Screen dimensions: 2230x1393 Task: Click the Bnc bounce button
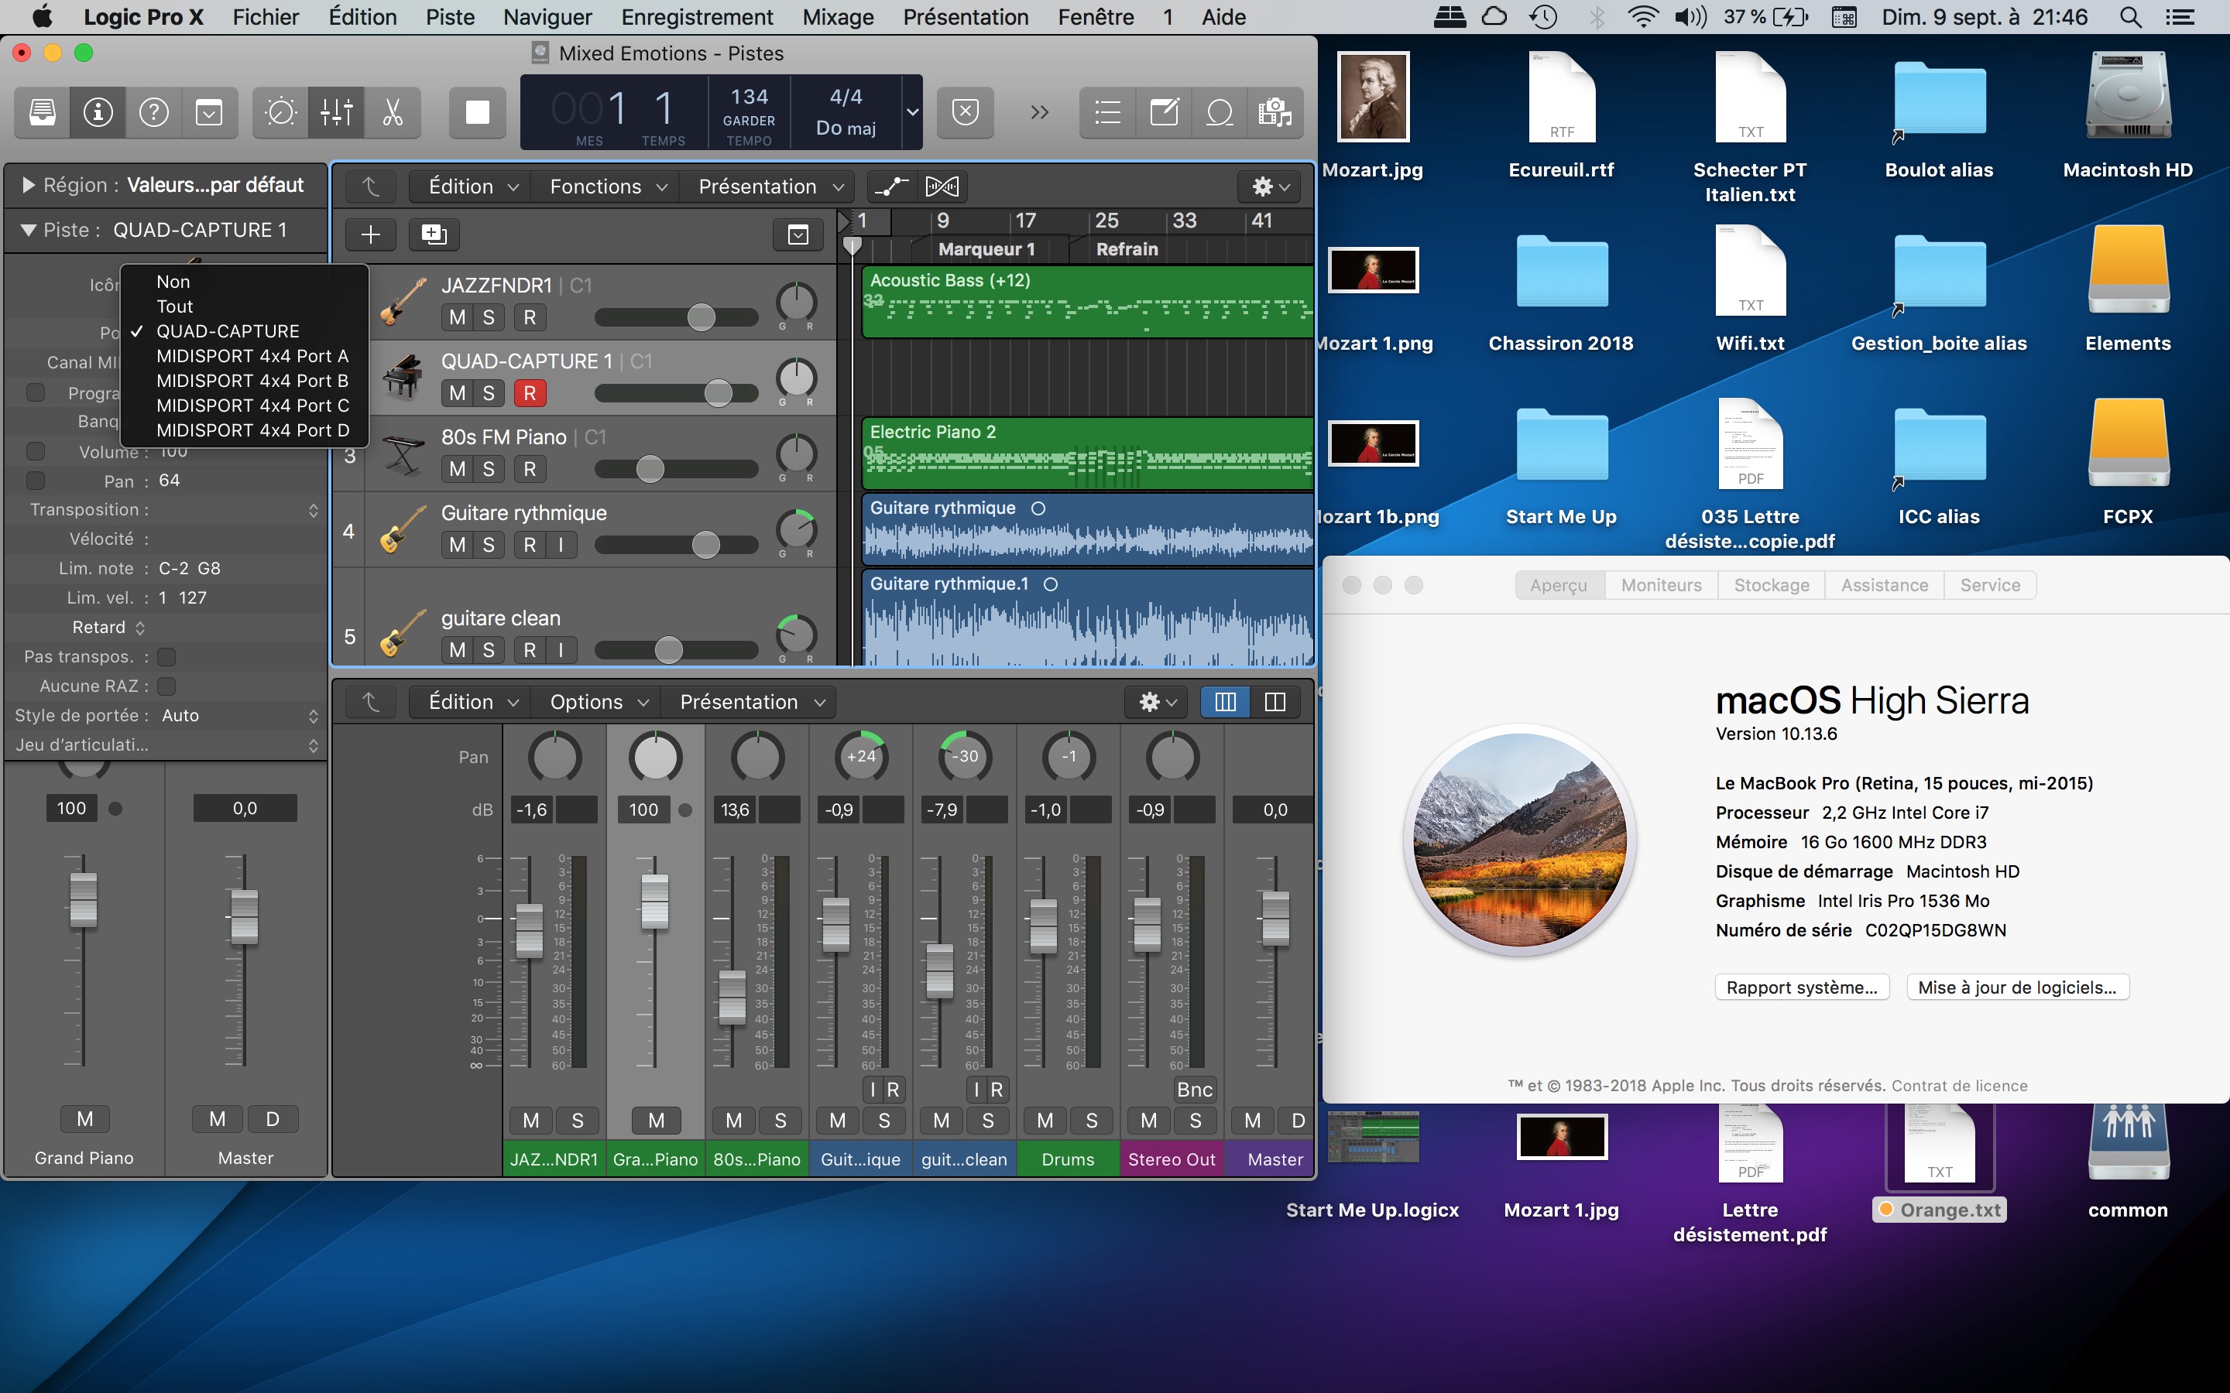tap(1194, 1090)
